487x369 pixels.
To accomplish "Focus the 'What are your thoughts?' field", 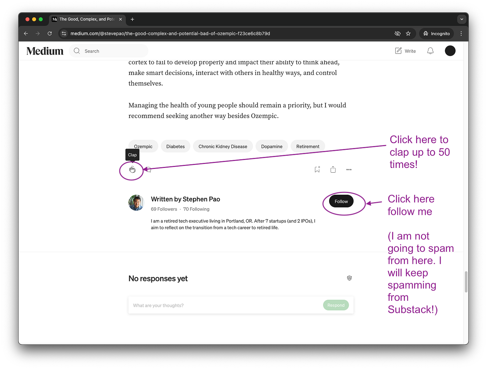I will pyautogui.click(x=225, y=305).
